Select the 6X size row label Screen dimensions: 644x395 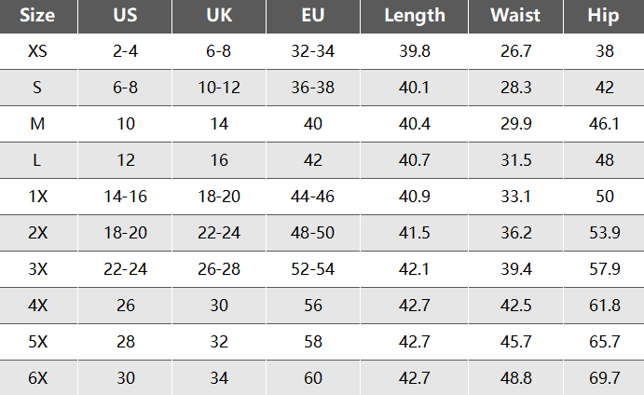(x=38, y=378)
